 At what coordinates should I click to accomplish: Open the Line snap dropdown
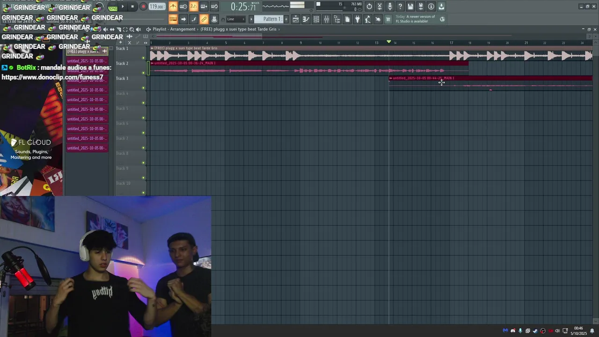(236, 19)
